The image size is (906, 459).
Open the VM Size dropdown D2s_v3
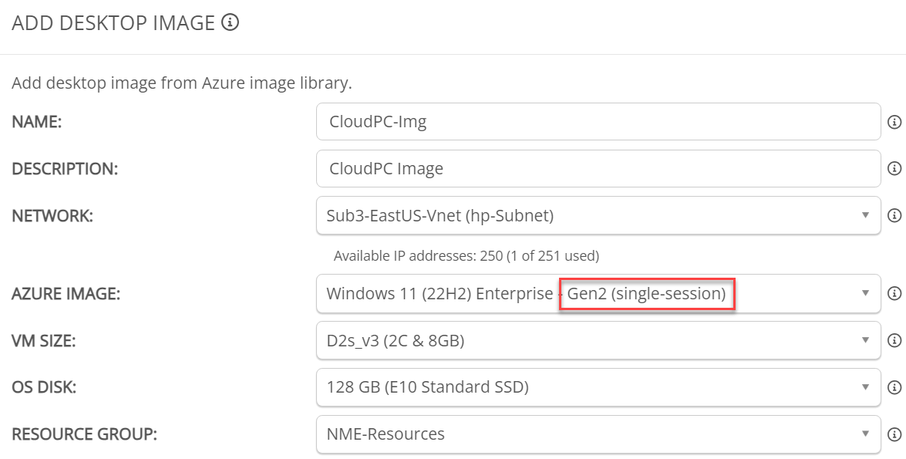pos(598,340)
